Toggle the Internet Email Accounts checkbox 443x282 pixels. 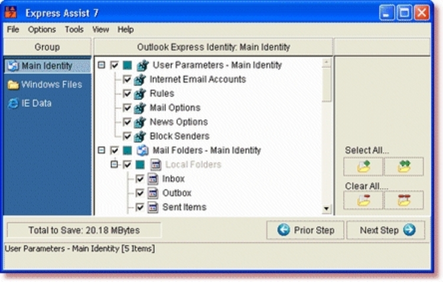click(127, 79)
